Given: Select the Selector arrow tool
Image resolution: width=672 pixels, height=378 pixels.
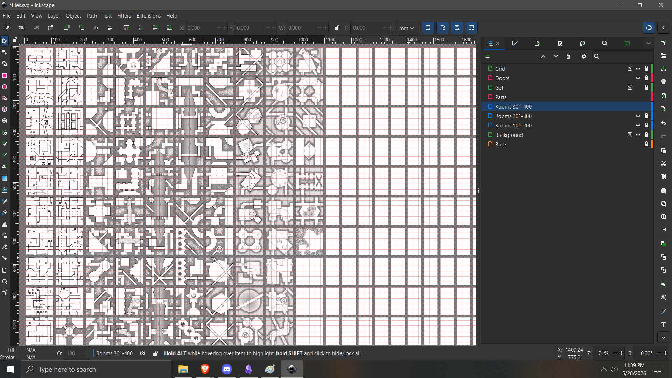Looking at the screenshot, I should 5,41.
